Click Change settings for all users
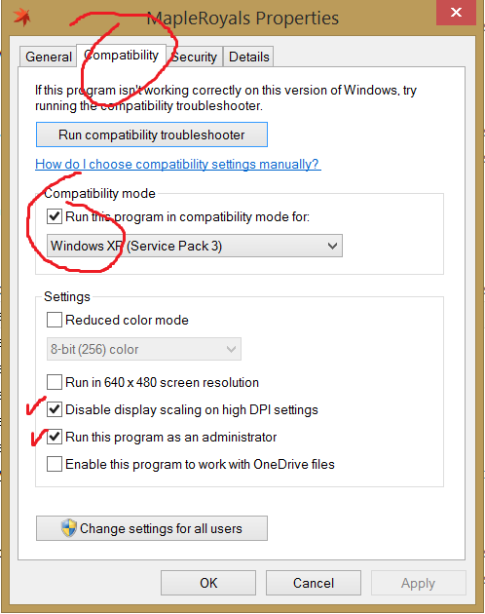This screenshot has width=485, height=614. click(152, 528)
